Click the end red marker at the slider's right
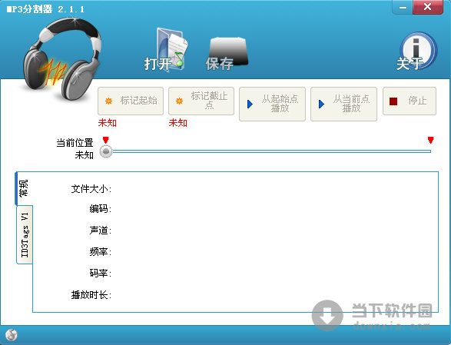451x345 pixels. [430, 140]
